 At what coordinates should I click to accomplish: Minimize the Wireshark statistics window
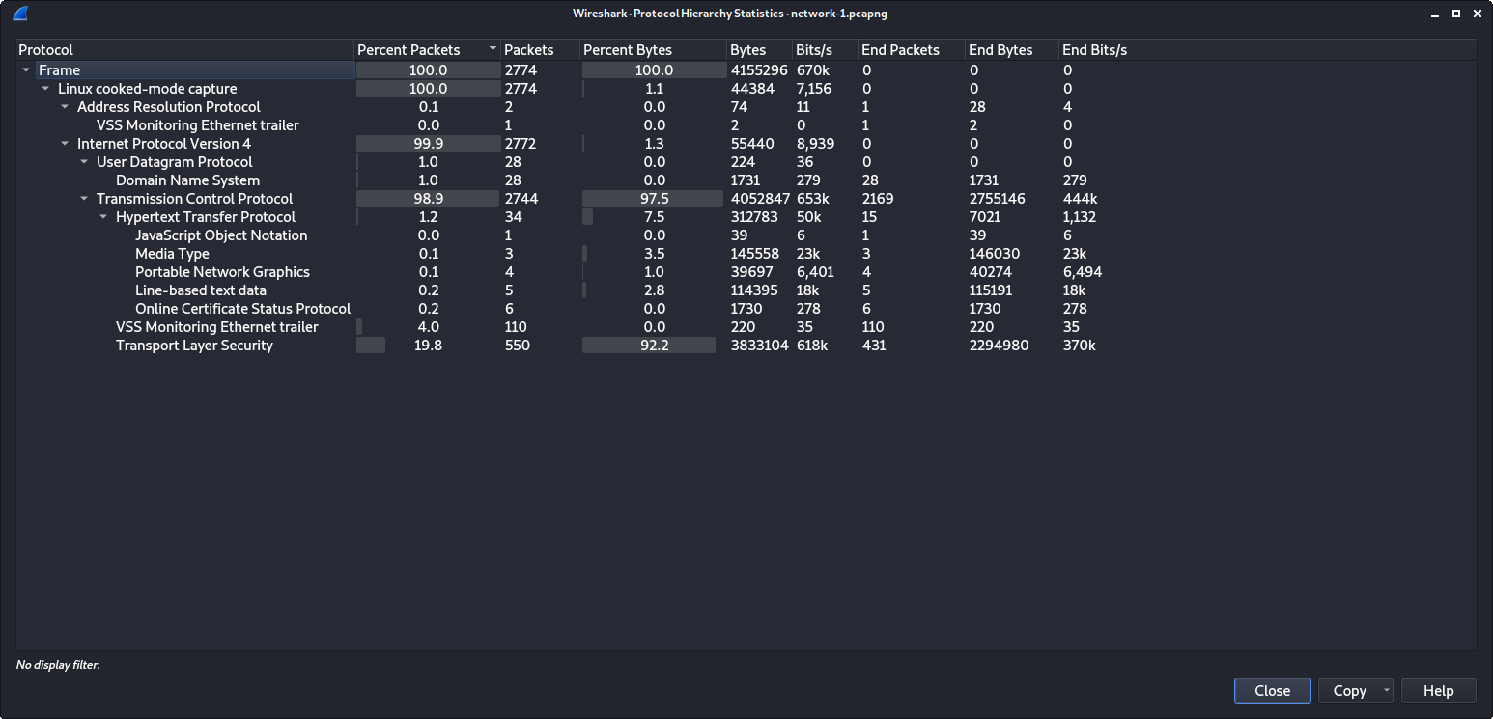[1436, 14]
